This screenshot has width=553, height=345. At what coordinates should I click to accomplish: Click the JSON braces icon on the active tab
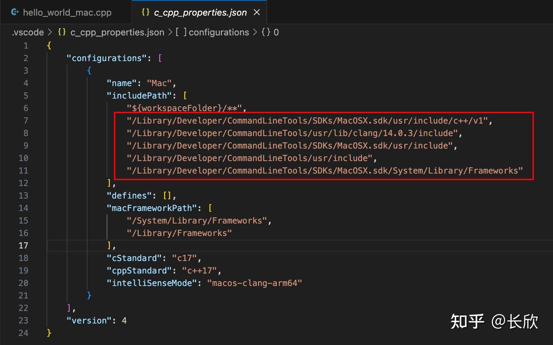click(145, 12)
